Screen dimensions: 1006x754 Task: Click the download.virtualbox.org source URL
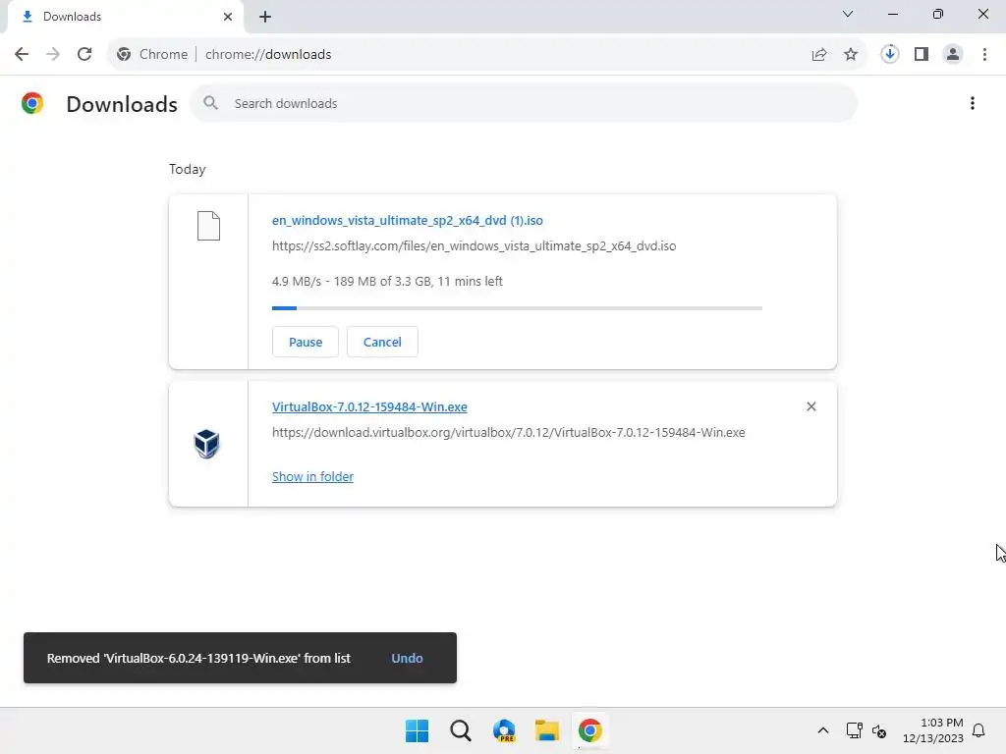click(509, 433)
